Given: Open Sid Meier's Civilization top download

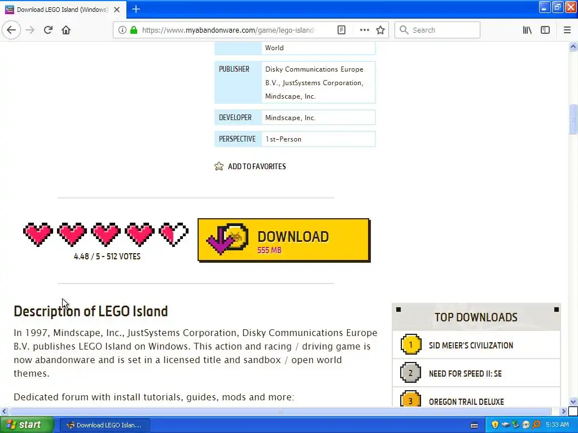Looking at the screenshot, I should [x=471, y=346].
